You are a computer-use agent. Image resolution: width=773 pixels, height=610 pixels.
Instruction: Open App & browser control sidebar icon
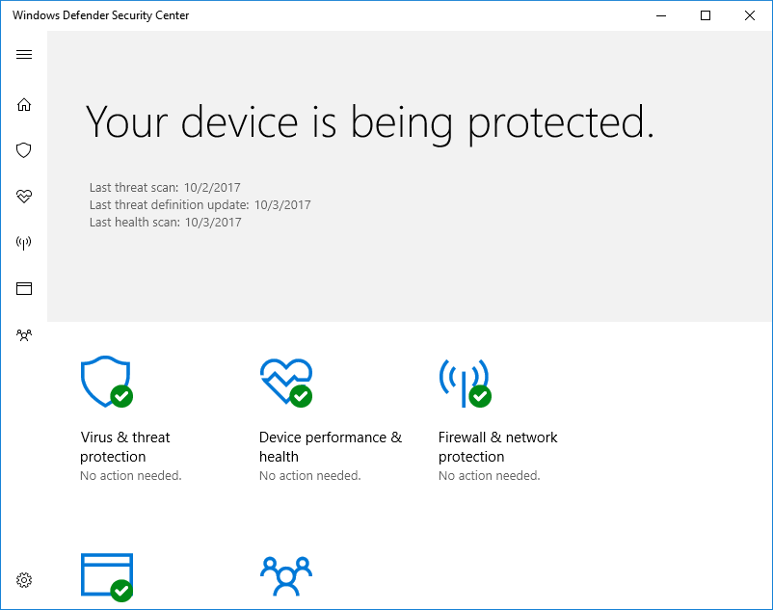[24, 288]
